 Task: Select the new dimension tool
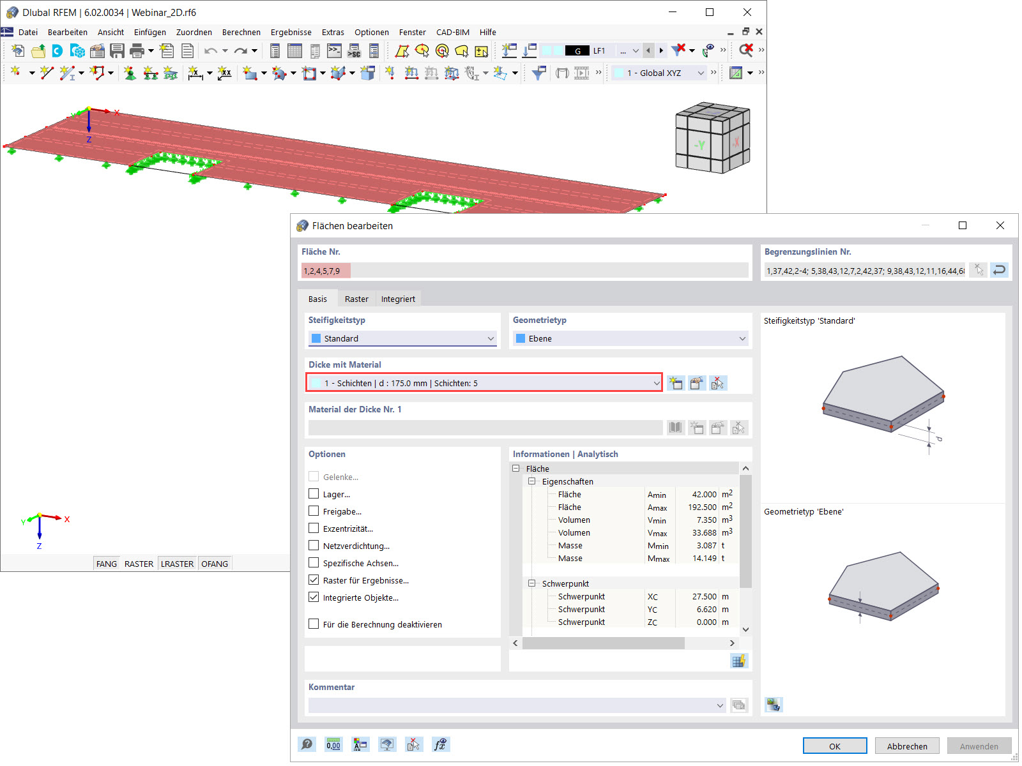[195, 73]
